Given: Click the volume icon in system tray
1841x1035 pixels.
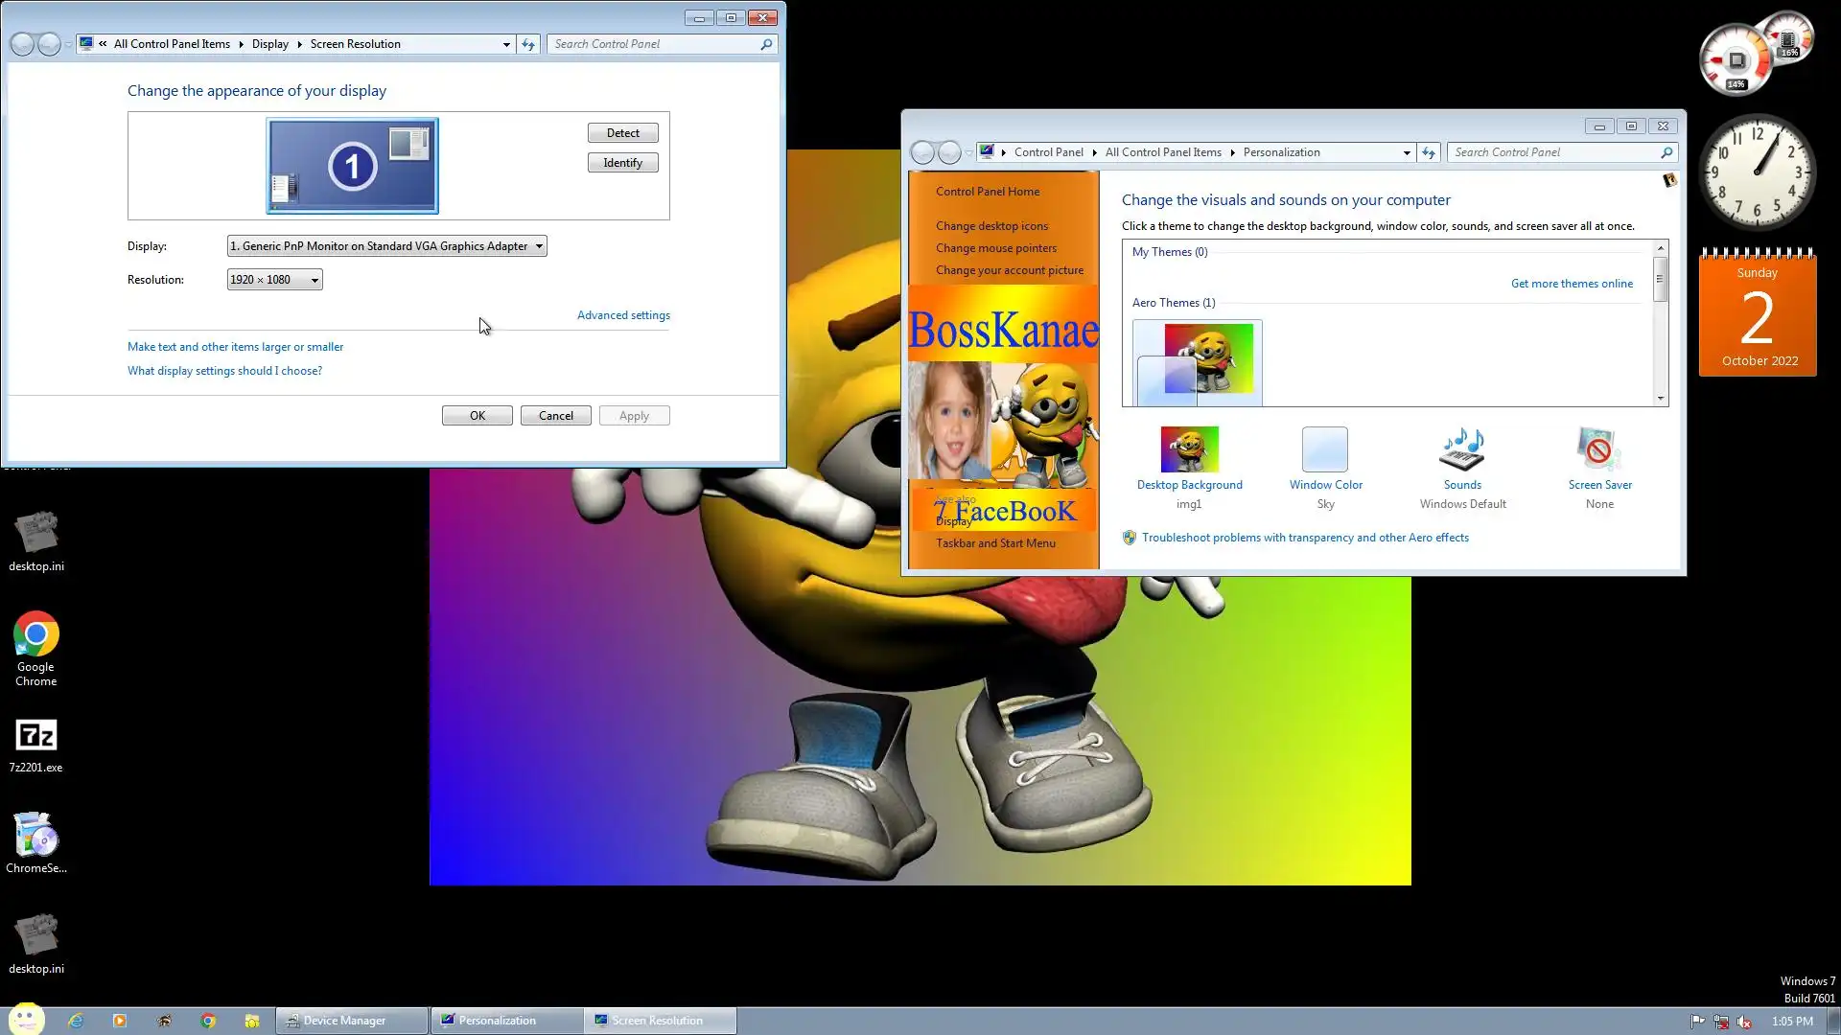Looking at the screenshot, I should (x=1744, y=1022).
